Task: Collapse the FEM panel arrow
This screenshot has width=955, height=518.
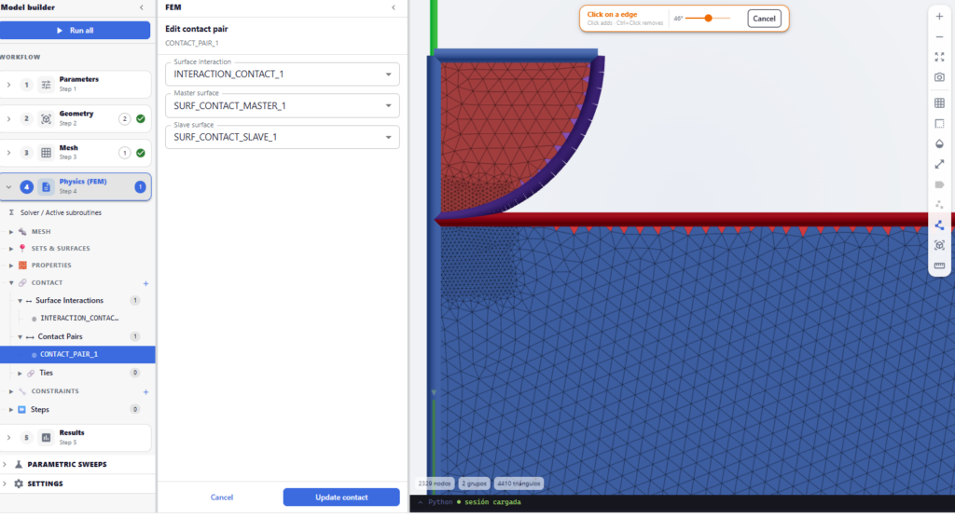Action: [x=394, y=7]
